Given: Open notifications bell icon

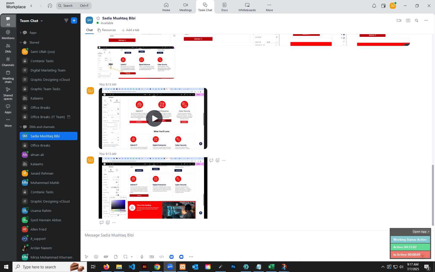Looking at the screenshot, I should [x=374, y=6].
